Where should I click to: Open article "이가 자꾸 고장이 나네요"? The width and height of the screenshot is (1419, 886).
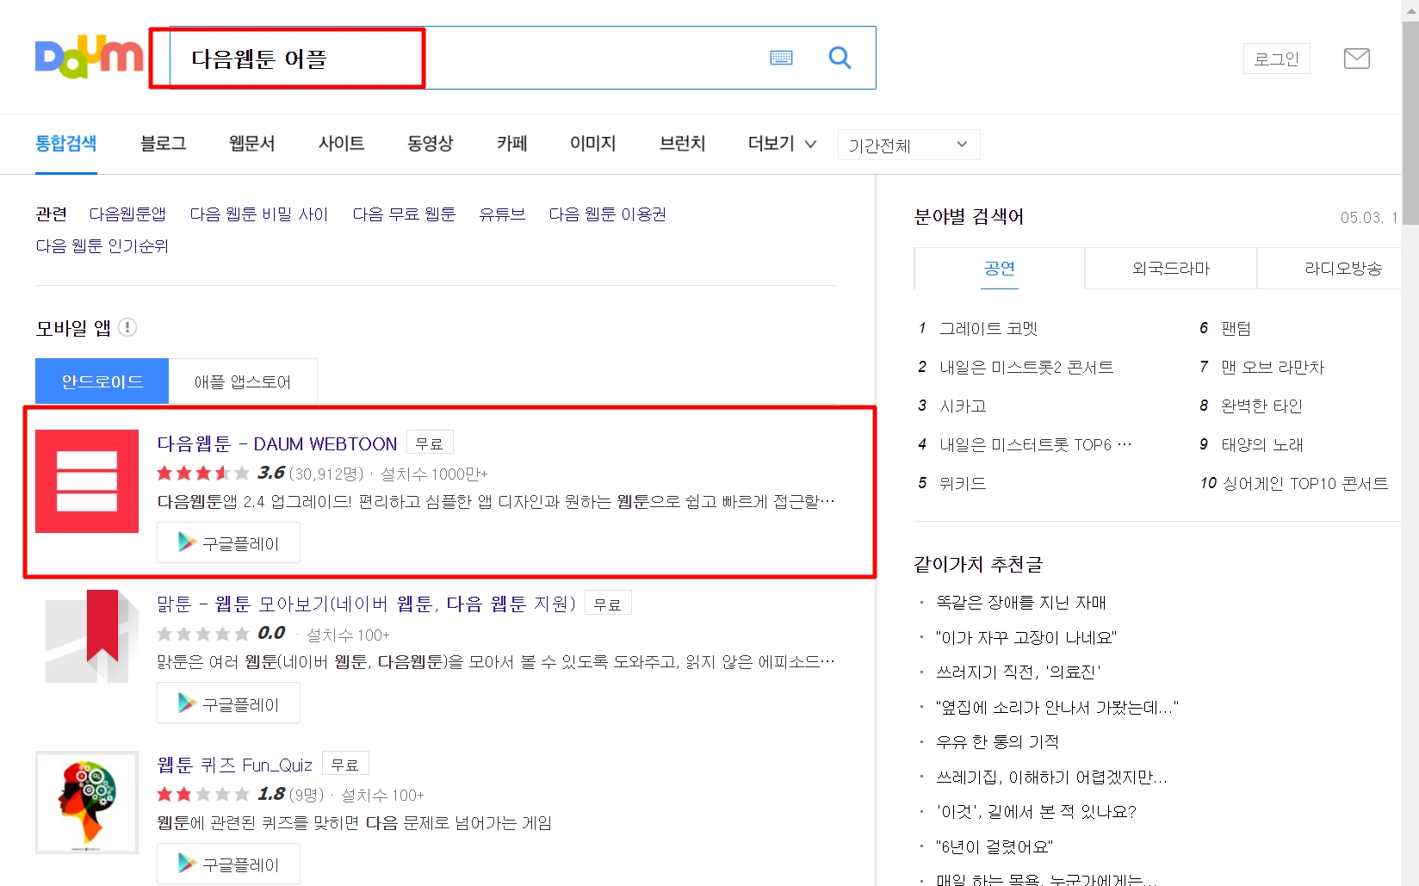[1026, 637]
